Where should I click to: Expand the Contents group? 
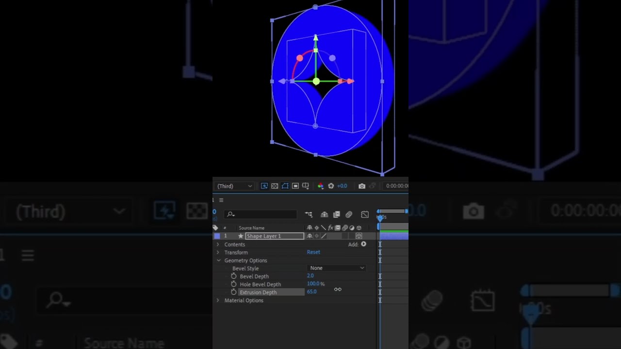[x=218, y=244]
